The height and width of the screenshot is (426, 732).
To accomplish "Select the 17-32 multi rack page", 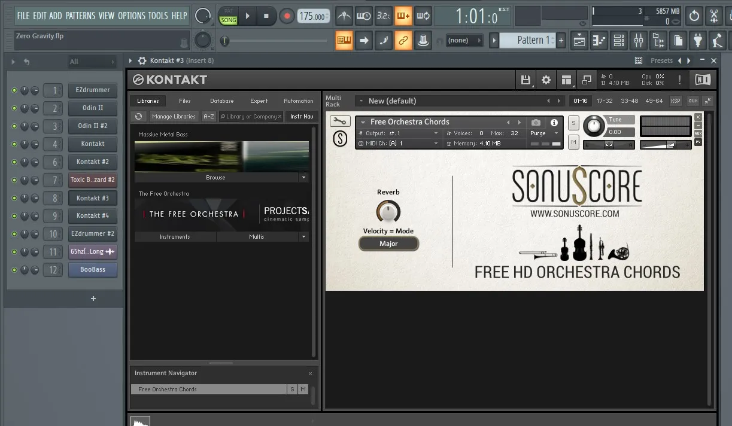I will click(x=605, y=101).
